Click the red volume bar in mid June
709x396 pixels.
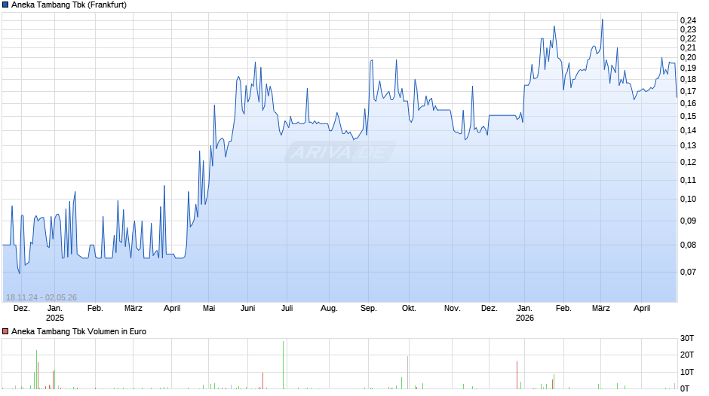click(x=262, y=381)
